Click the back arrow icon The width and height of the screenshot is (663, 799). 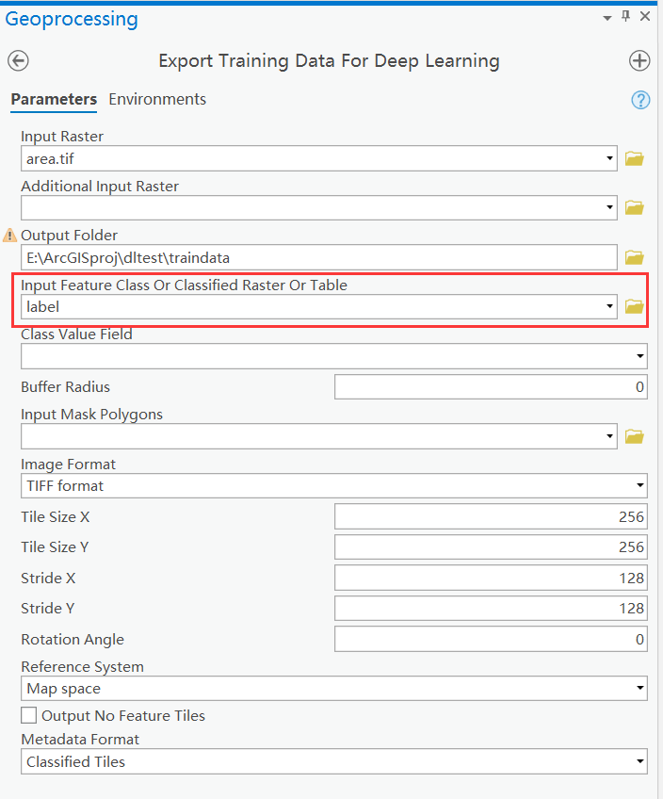tap(18, 61)
